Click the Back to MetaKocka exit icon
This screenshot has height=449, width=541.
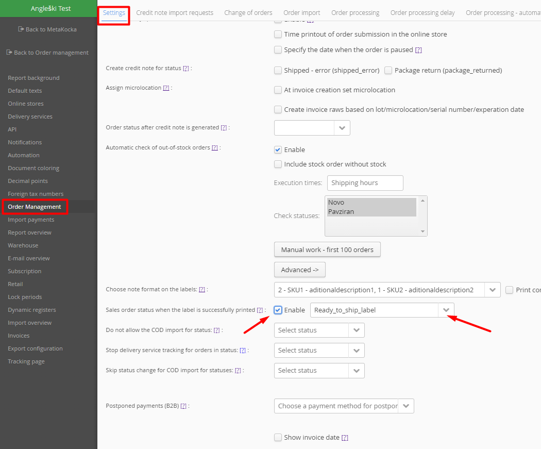point(21,29)
